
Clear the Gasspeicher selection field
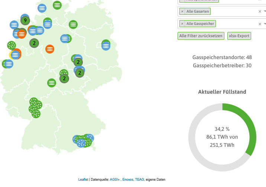point(260,24)
